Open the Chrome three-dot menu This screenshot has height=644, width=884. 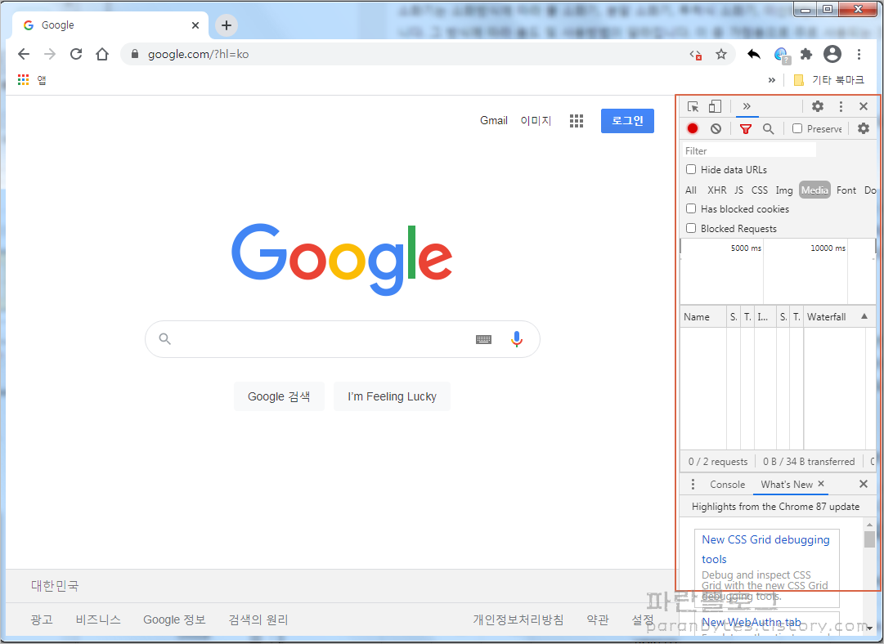pyautogui.click(x=859, y=54)
